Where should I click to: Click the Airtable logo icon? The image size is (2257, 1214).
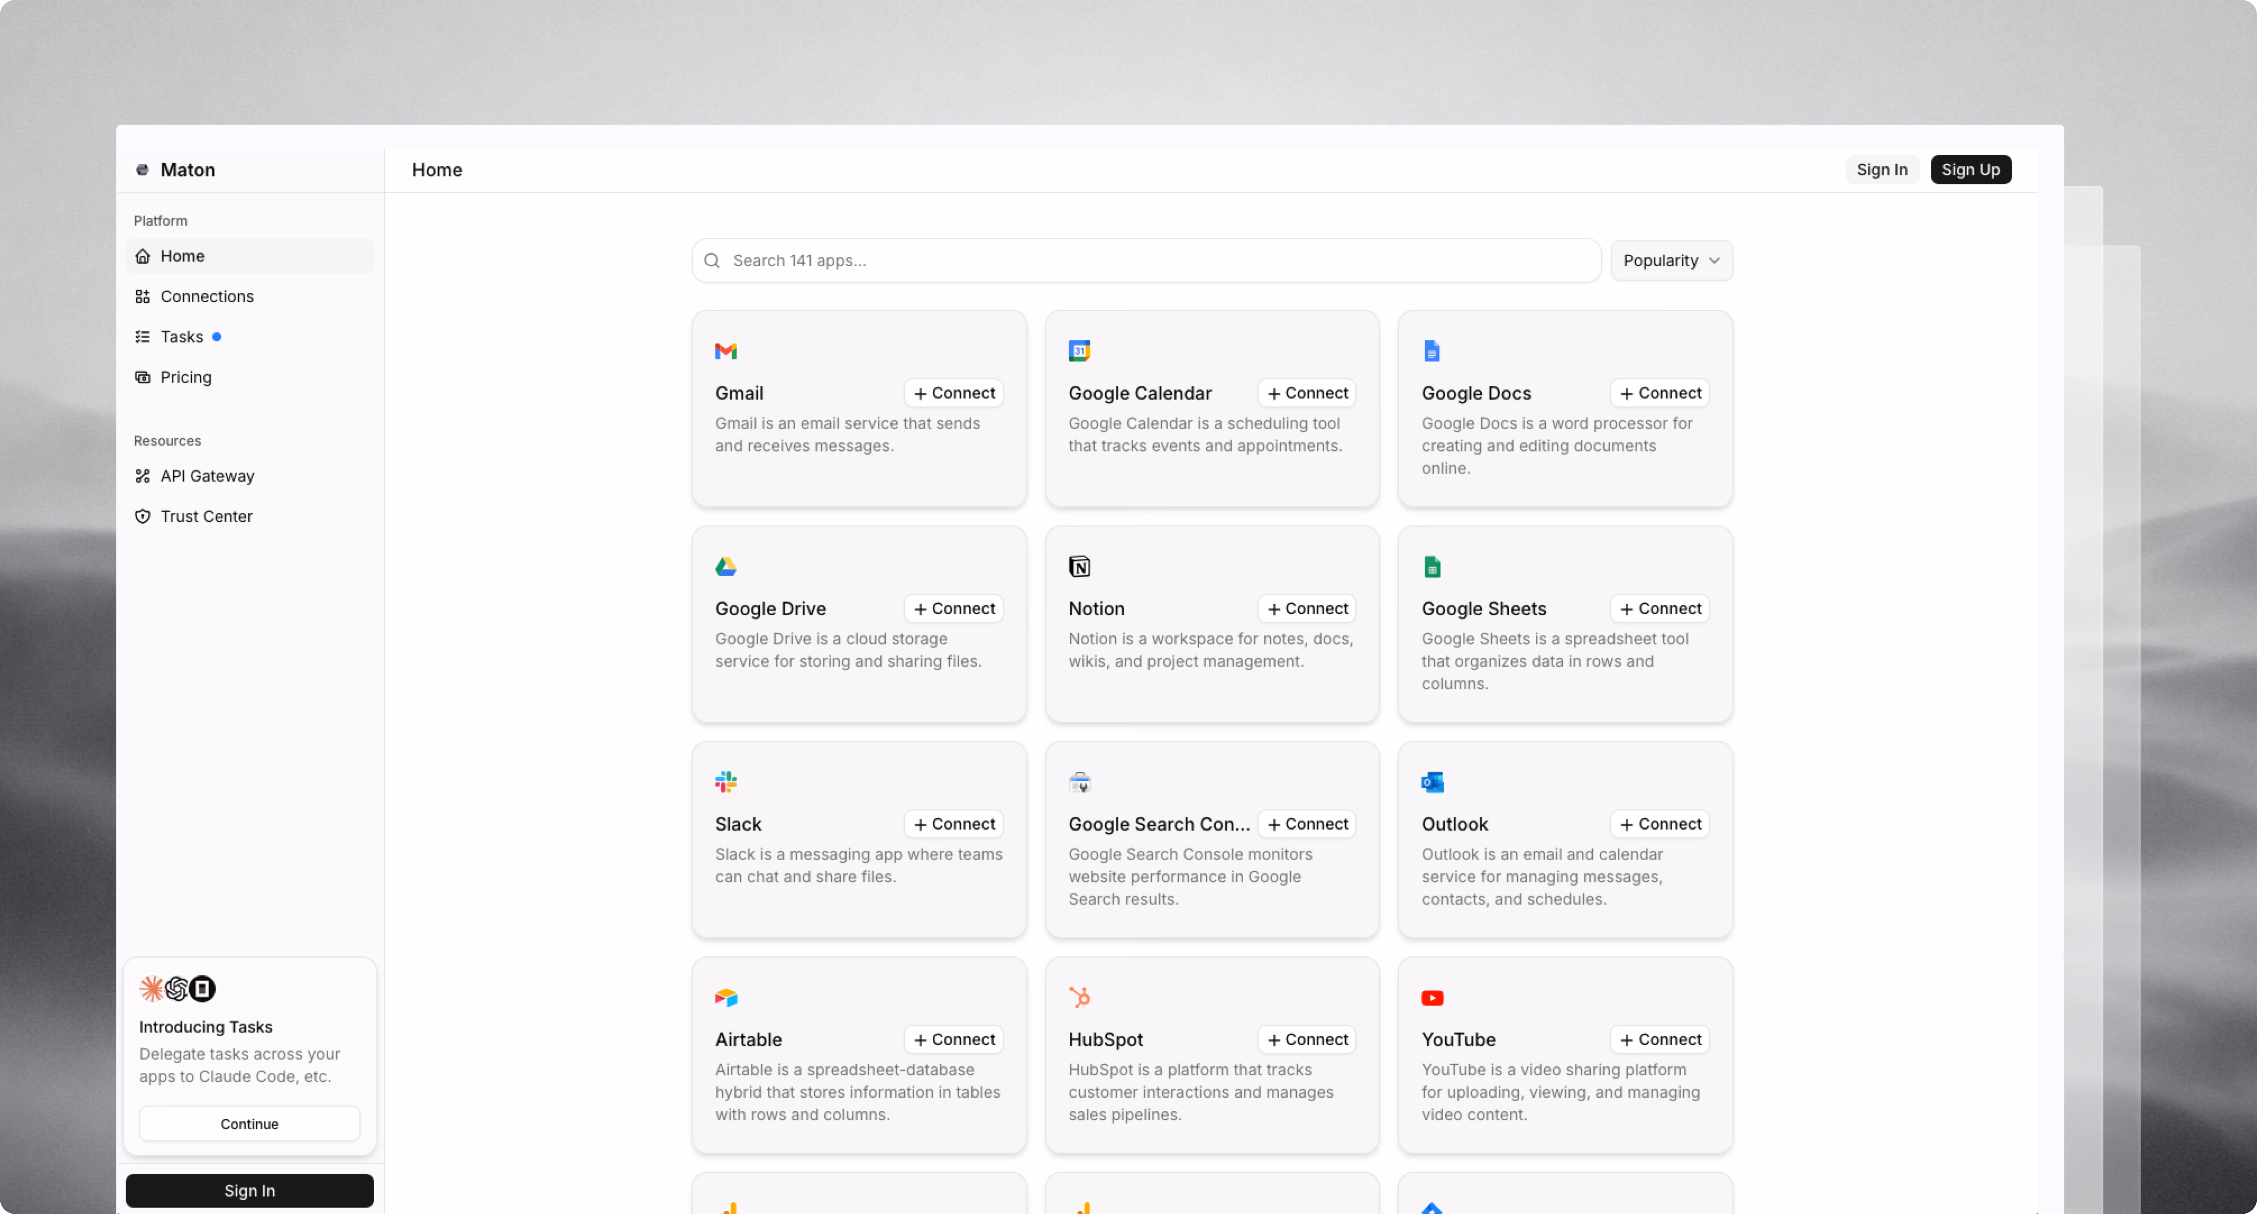[x=726, y=998]
